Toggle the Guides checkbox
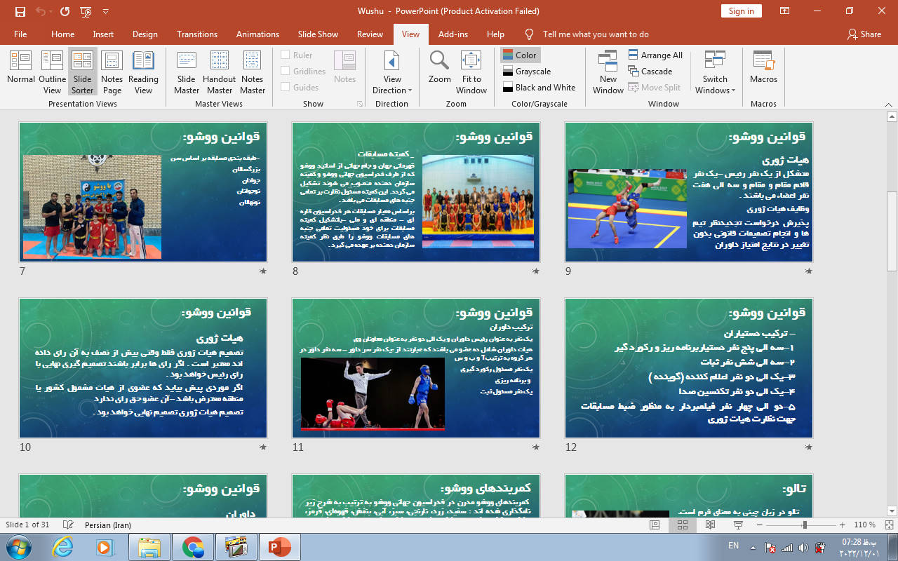Screen dimensions: 898x561 (286, 88)
